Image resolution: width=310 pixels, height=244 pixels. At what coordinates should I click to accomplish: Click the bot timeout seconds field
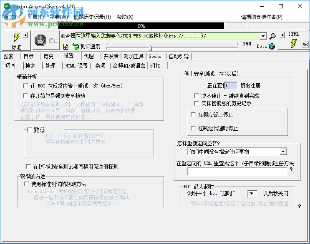pos(252,194)
